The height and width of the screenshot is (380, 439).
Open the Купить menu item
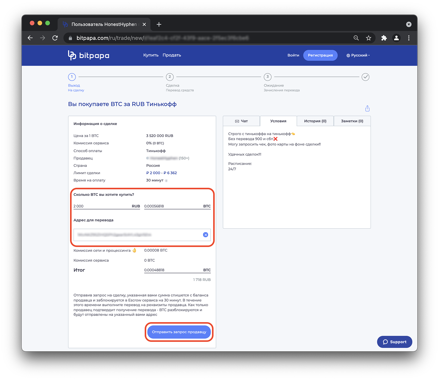(x=151, y=55)
